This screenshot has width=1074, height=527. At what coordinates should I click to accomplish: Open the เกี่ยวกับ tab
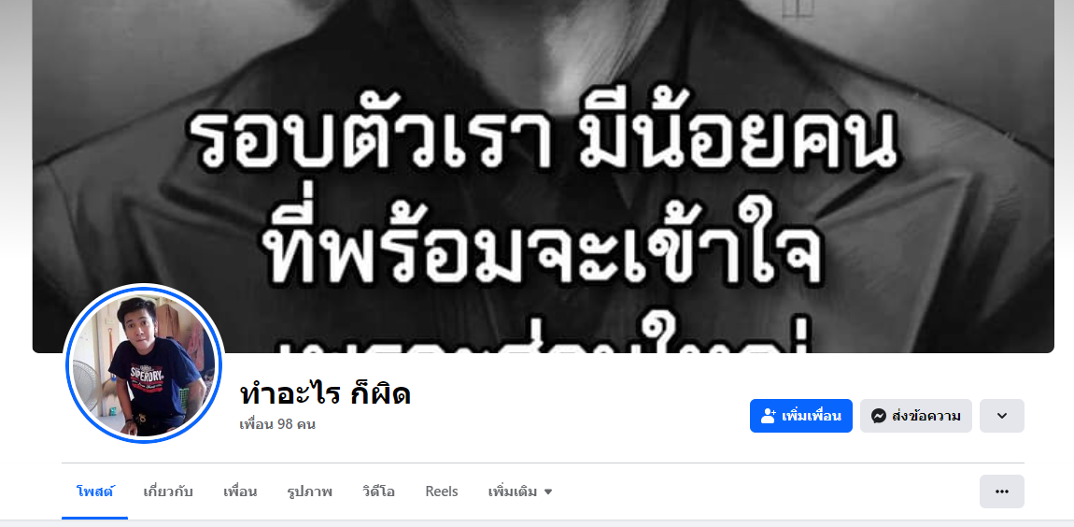pos(168,491)
